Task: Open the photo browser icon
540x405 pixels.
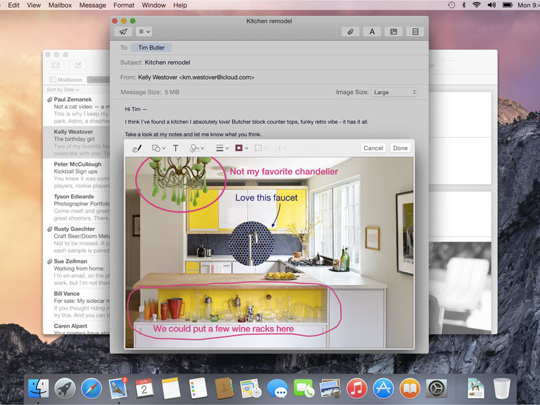Action: click(394, 32)
